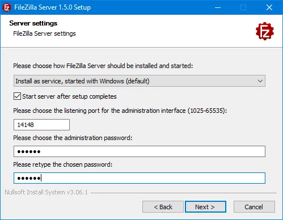Click the greyed-out maximize window icon
The width and height of the screenshot is (283, 220).
pos(243,7)
